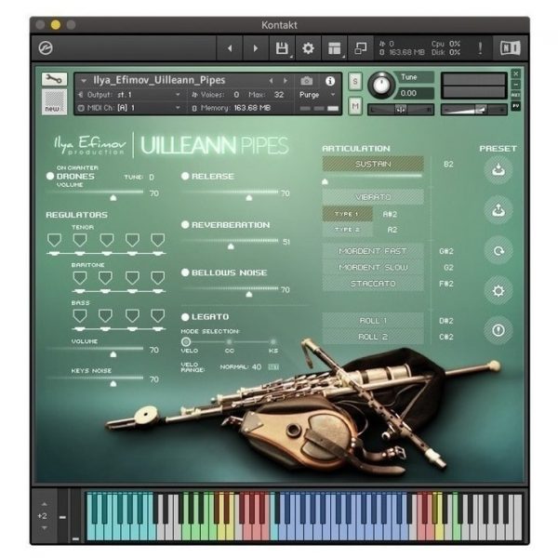
Task: Toggle Release on/off dot
Action: 185,176
